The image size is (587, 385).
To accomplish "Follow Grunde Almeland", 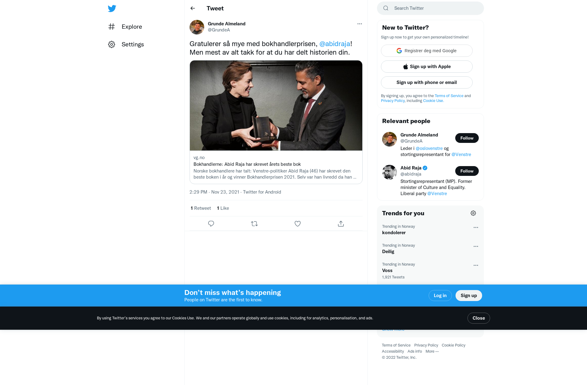I will (467, 138).
